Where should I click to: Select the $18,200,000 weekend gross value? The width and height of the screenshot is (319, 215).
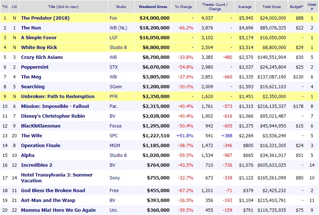click(154, 28)
